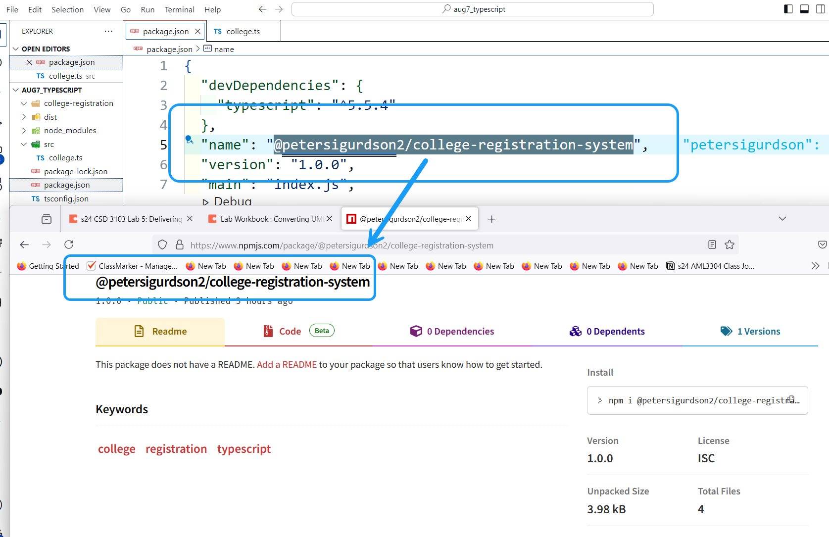Bookmark this page with star icon
829x537 pixels.
pos(730,244)
